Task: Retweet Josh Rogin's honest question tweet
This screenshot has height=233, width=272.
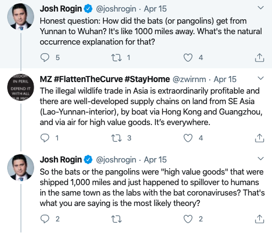Action: click(x=116, y=58)
